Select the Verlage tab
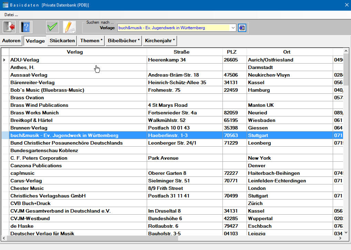 (35, 41)
